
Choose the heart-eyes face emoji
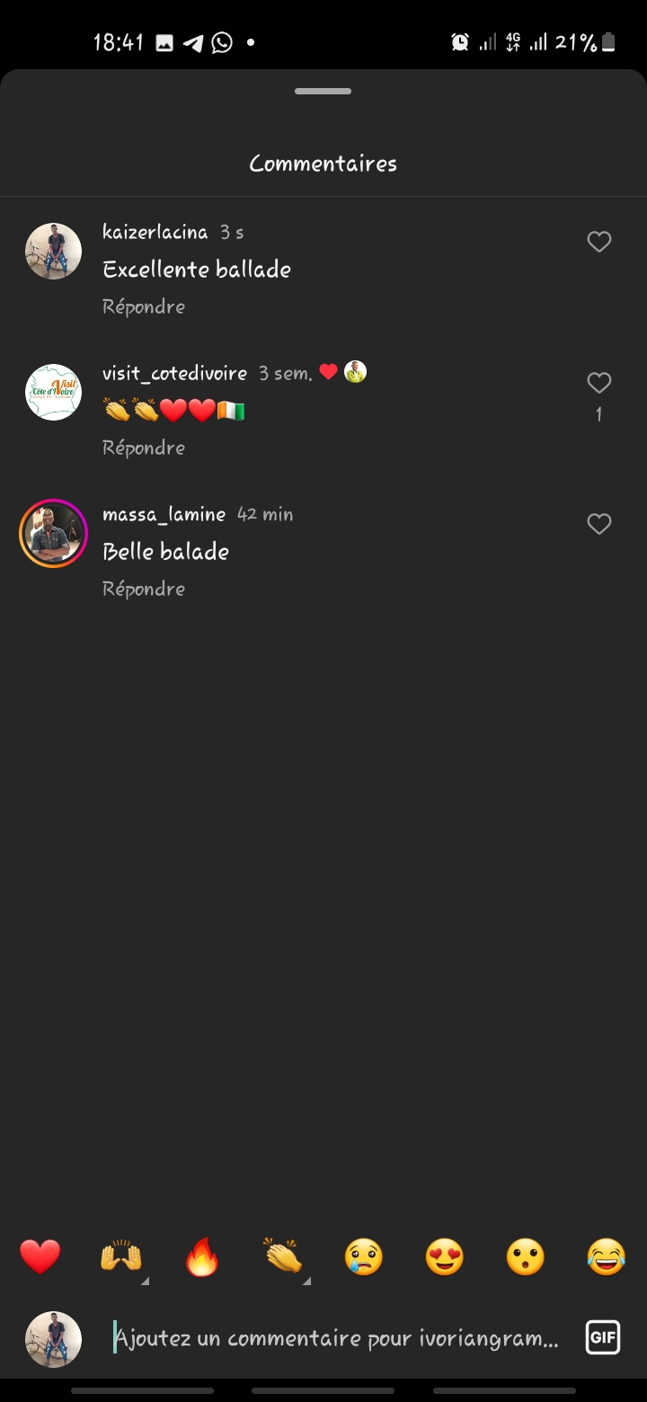445,1256
